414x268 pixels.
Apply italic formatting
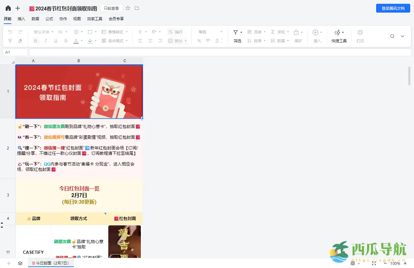pos(45,40)
